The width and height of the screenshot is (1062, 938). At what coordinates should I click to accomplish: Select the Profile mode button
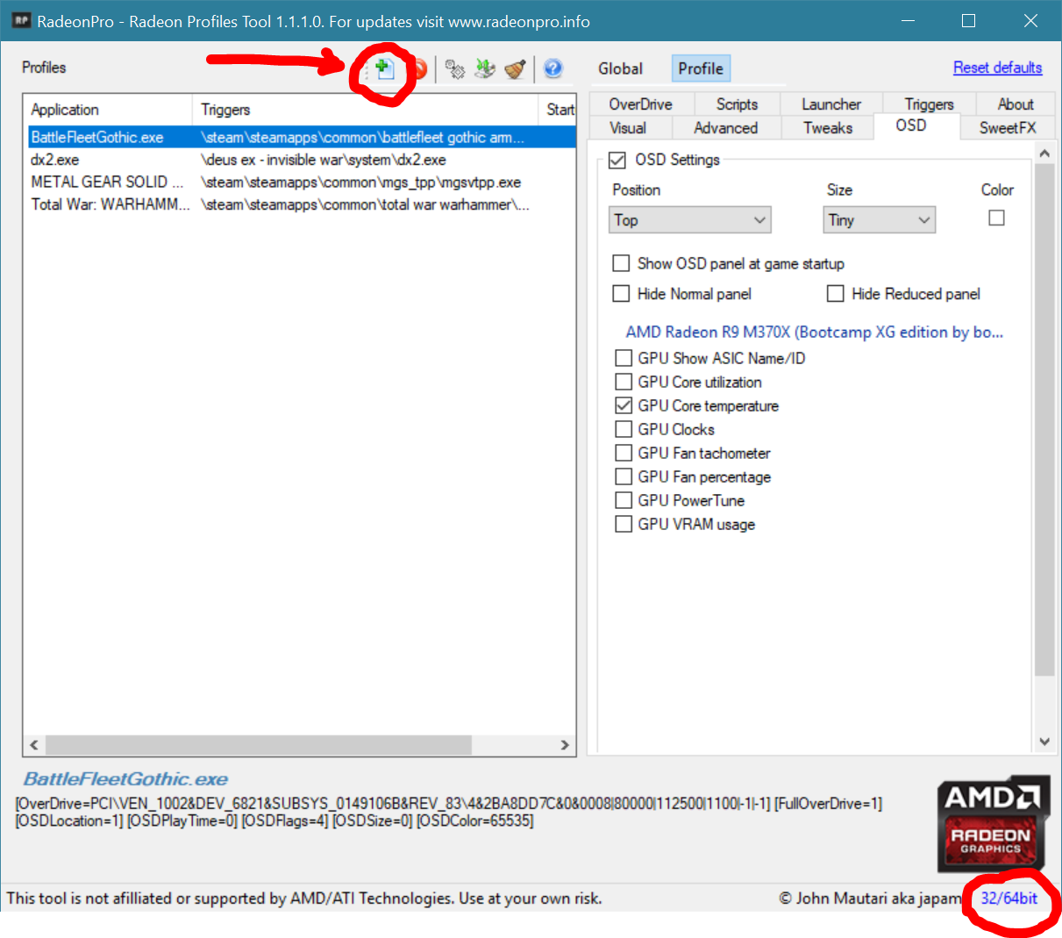[x=701, y=68]
